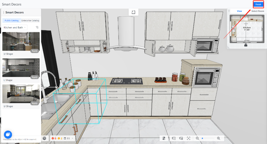Click the Select Room tab

258,11
